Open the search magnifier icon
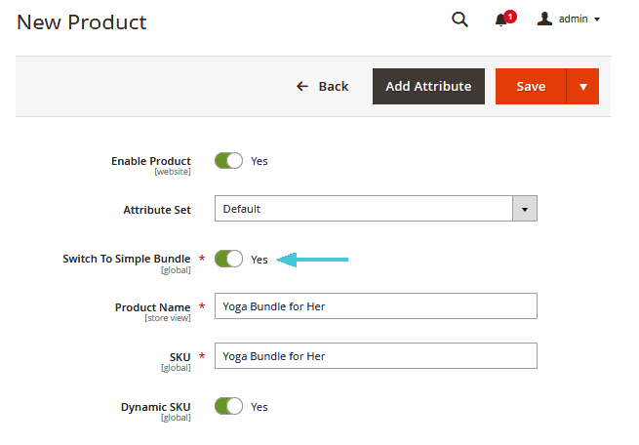 [x=459, y=20]
